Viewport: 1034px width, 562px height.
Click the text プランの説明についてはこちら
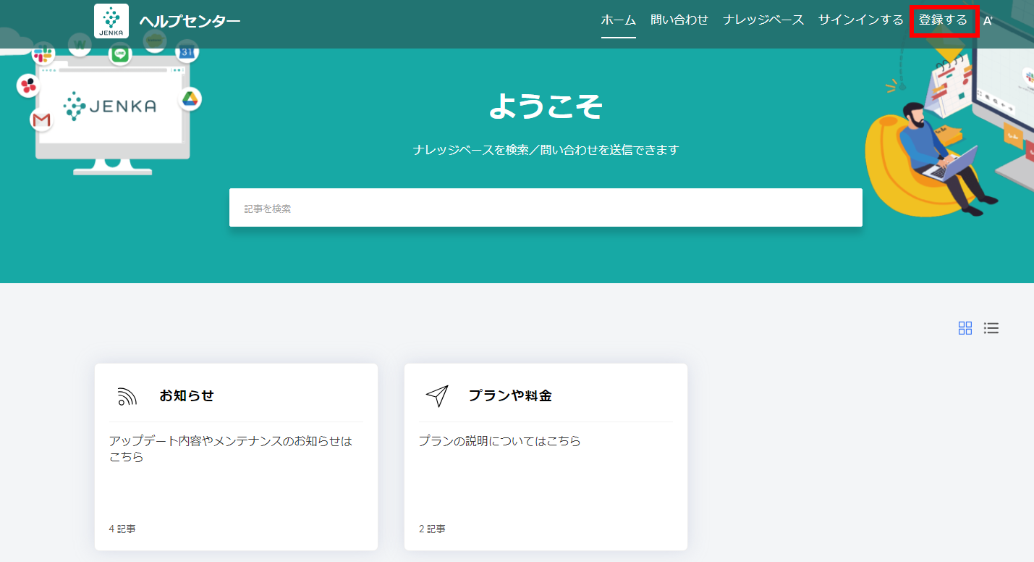point(500,441)
